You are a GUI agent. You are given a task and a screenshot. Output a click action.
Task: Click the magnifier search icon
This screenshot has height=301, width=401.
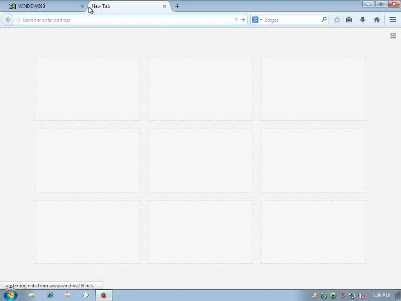[x=324, y=20]
